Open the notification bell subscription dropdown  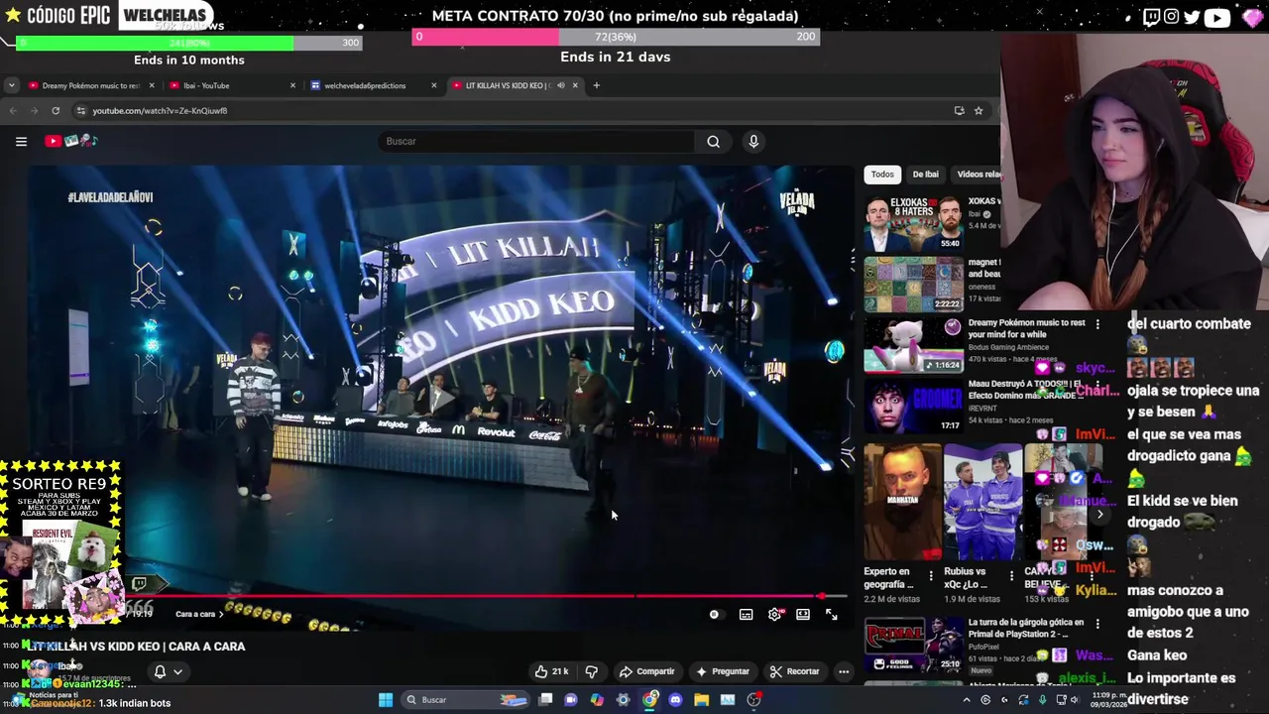coord(168,671)
